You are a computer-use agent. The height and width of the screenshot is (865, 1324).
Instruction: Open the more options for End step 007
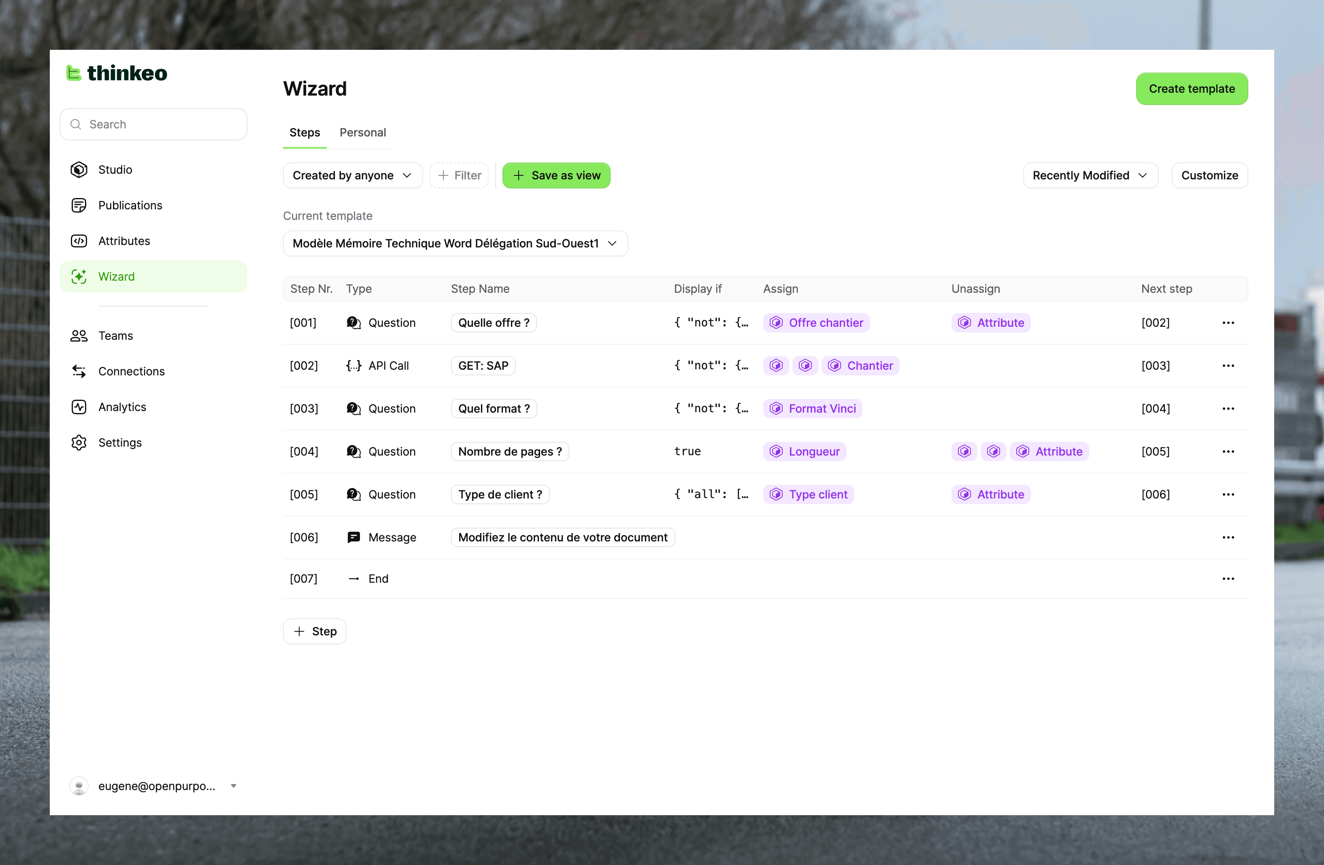point(1228,579)
